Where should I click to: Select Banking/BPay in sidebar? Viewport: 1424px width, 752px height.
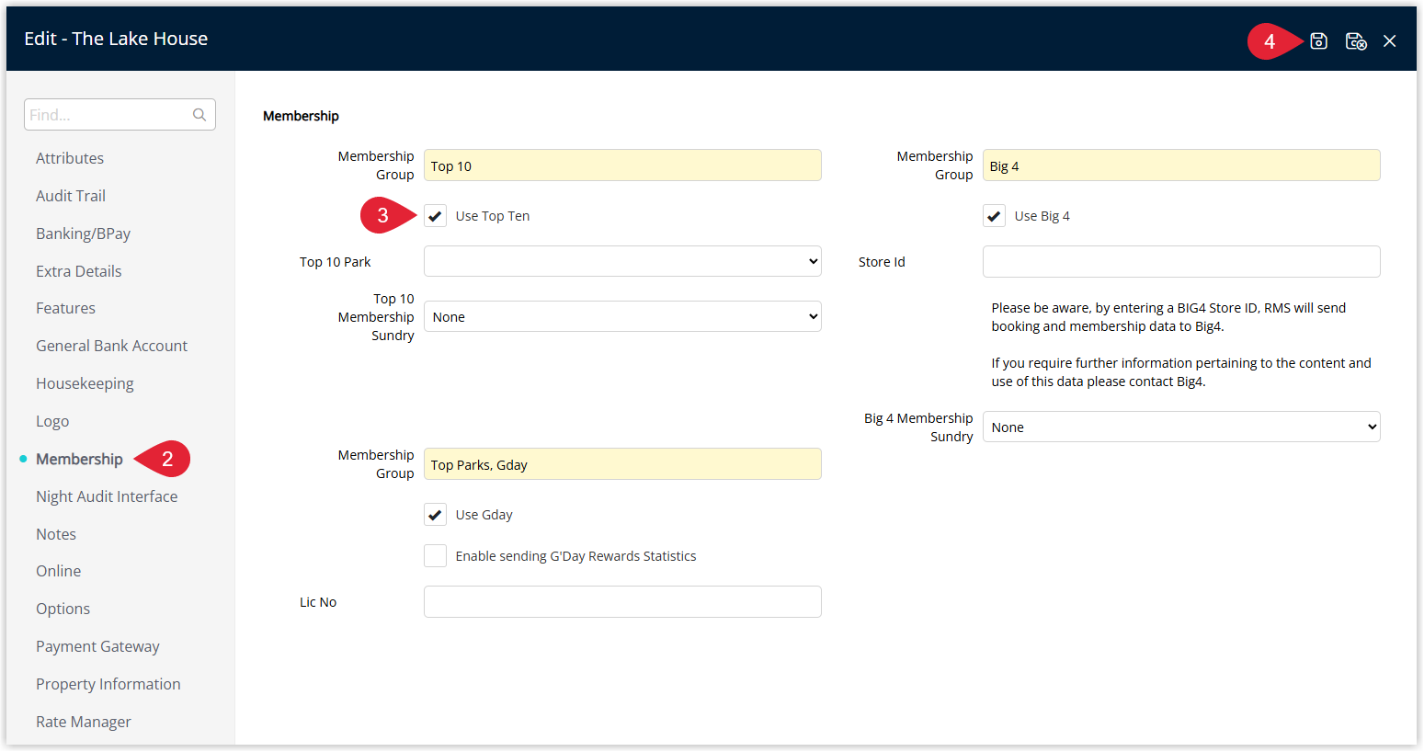(x=83, y=234)
